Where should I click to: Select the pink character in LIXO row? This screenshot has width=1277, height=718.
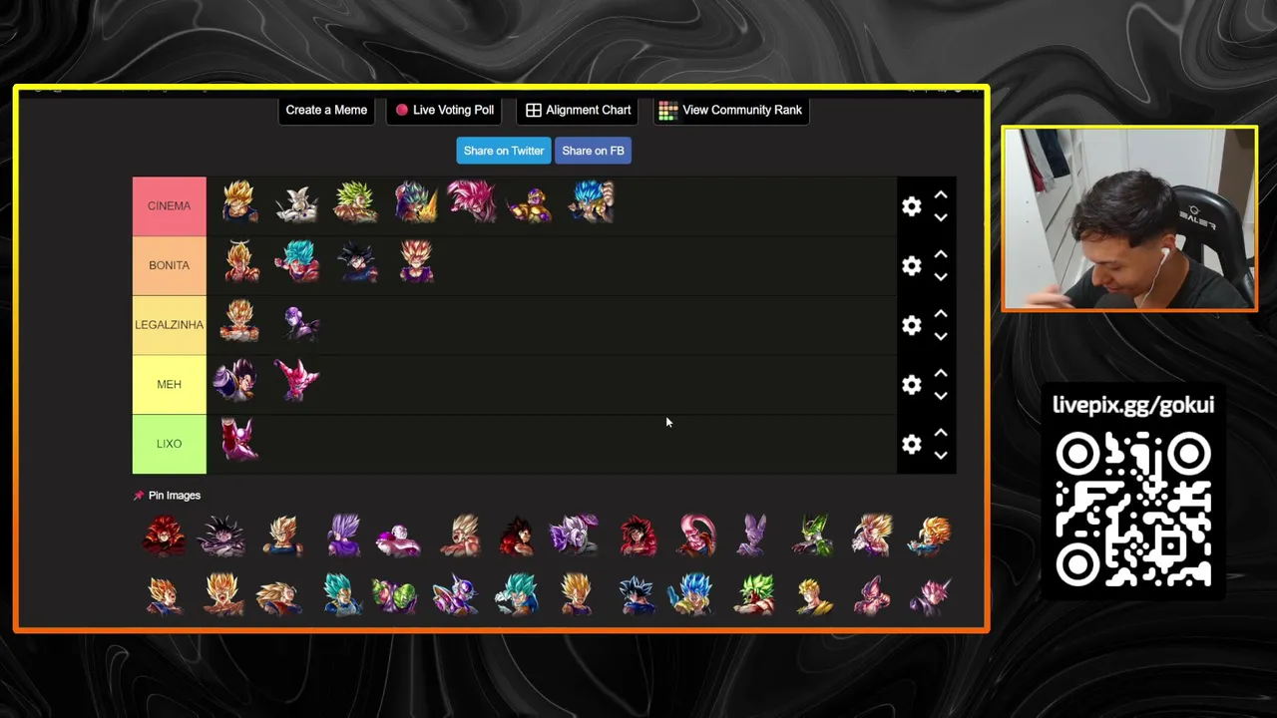click(239, 440)
